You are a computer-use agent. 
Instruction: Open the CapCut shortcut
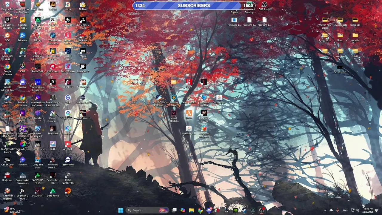pyautogui.click(x=53, y=21)
